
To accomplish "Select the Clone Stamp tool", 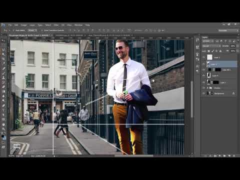I will 3,77.
